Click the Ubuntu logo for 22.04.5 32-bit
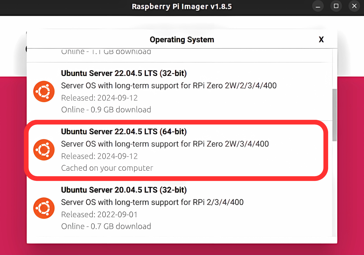This screenshot has height=256, width=364. 44,92
